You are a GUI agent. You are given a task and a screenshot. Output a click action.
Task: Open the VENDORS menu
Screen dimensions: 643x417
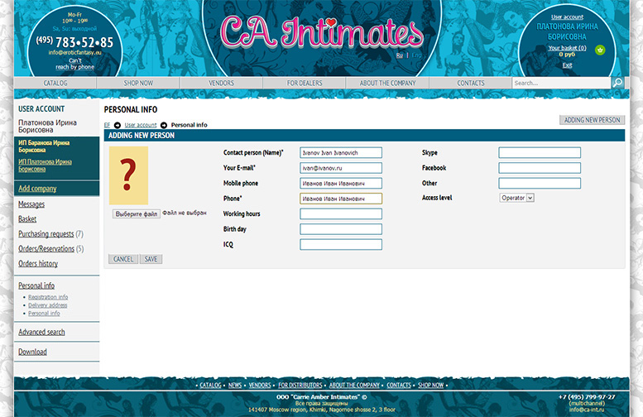(x=221, y=83)
